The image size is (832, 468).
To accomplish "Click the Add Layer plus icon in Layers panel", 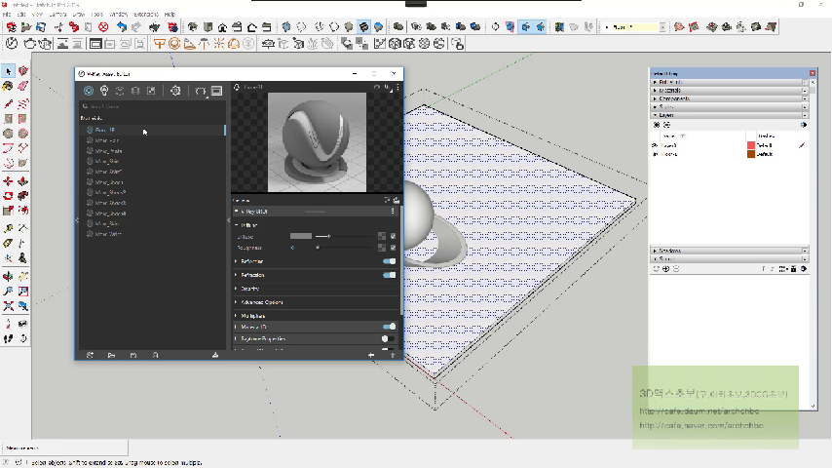I will pyautogui.click(x=657, y=125).
